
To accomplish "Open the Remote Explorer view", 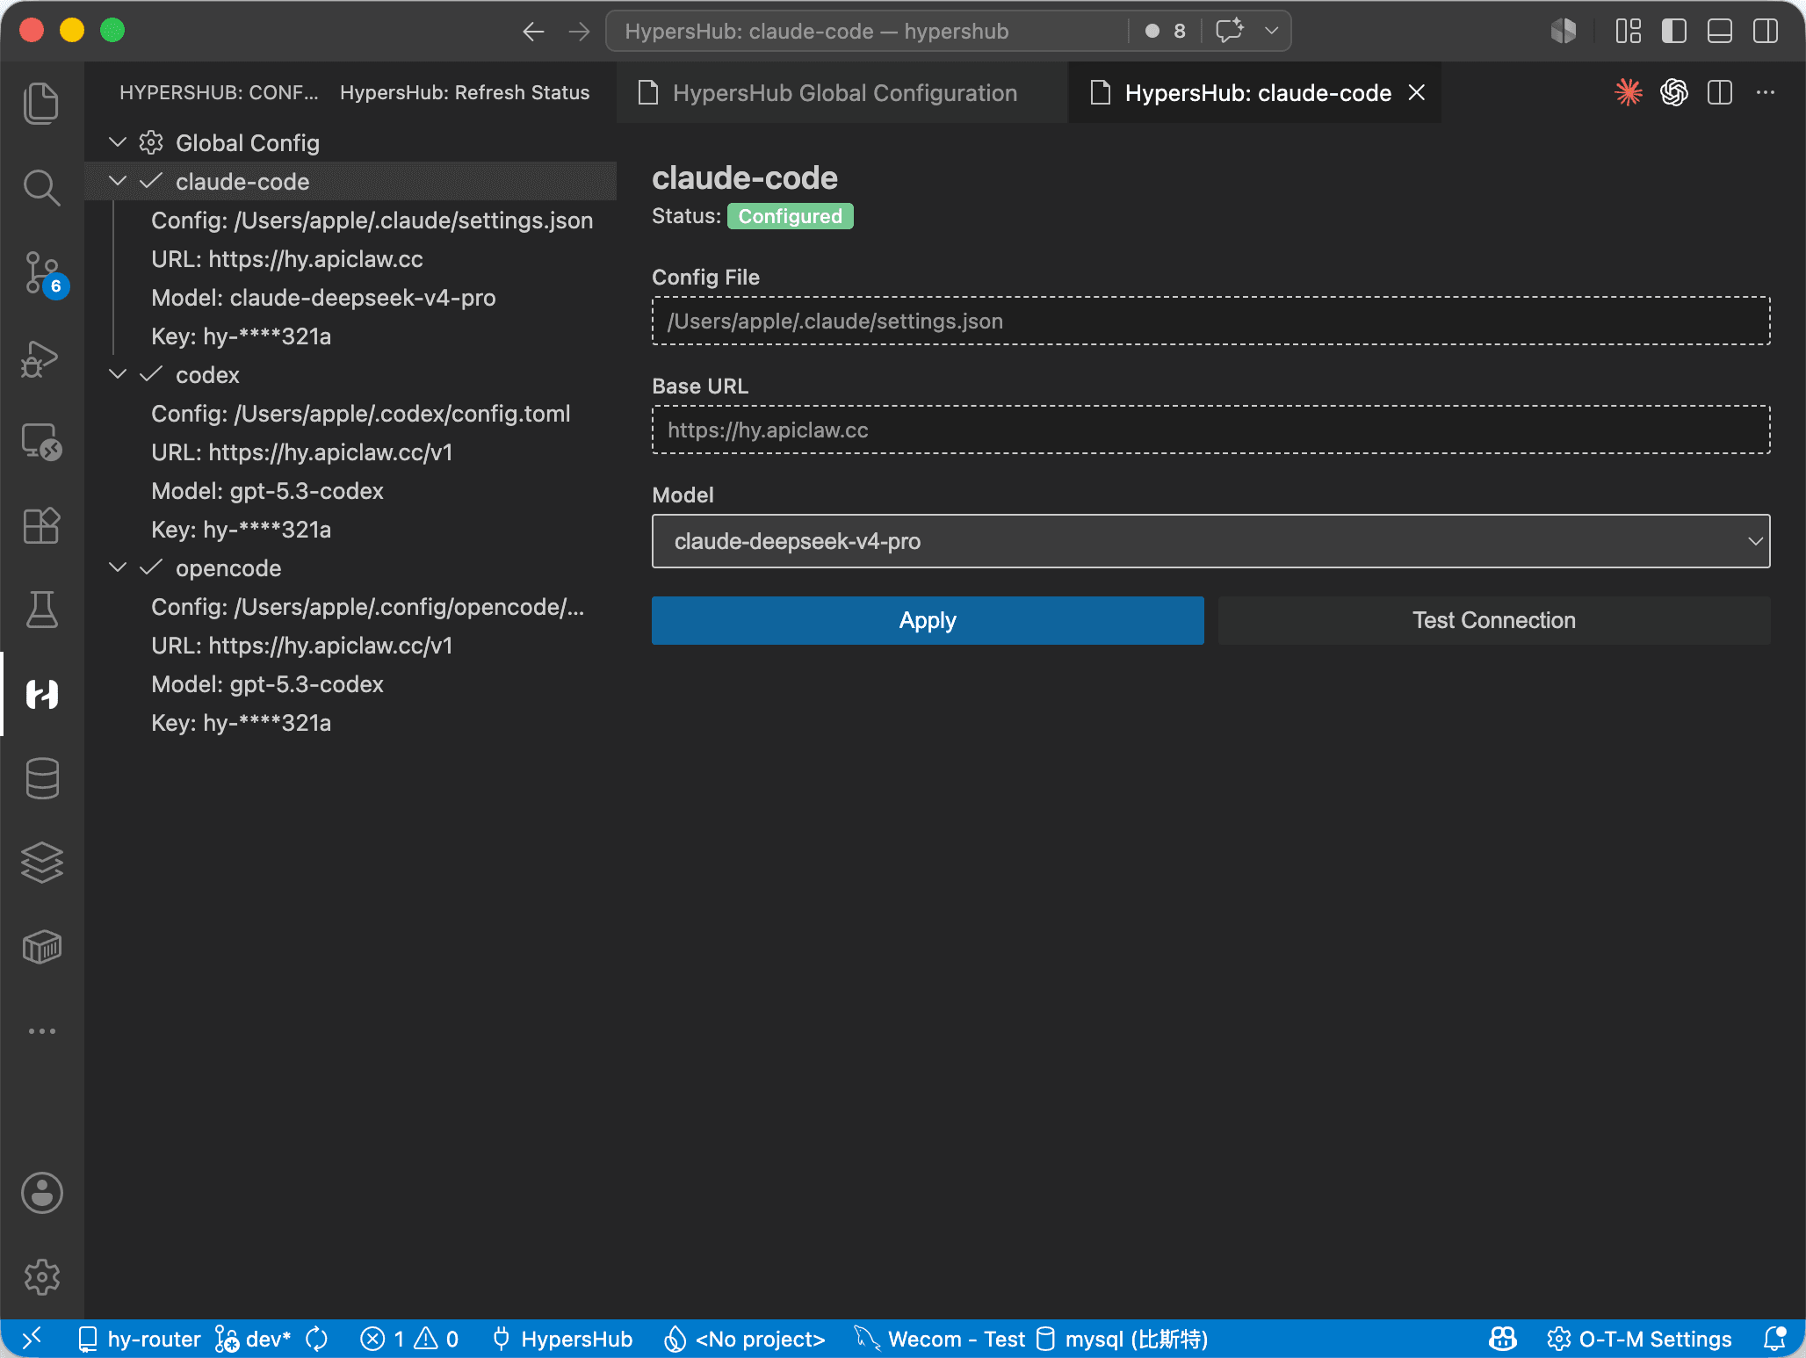I will 41,442.
